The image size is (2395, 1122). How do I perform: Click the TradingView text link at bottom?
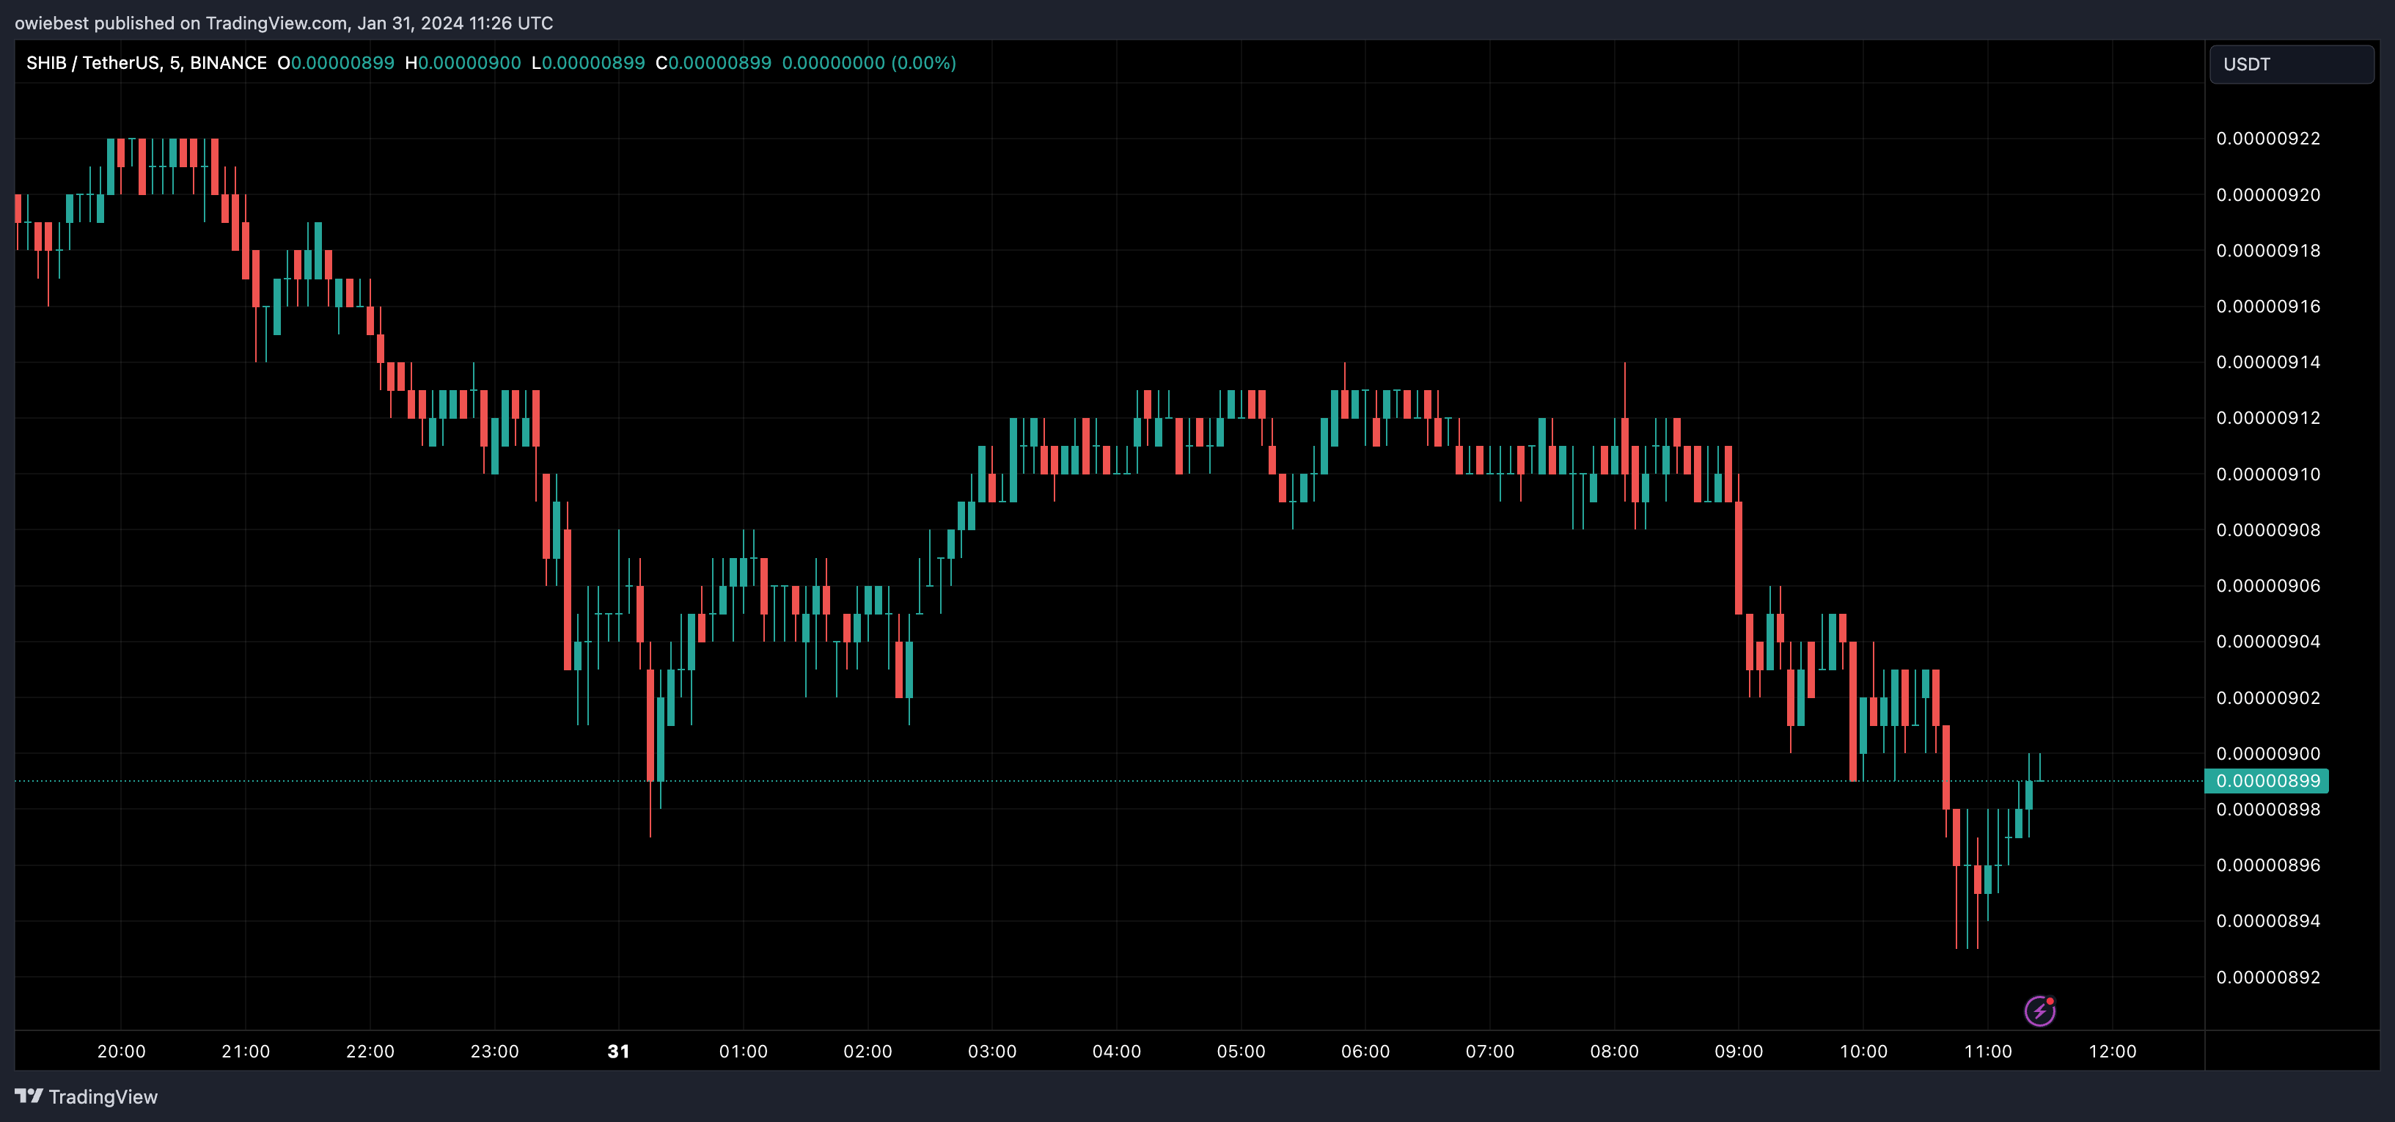(x=102, y=1097)
